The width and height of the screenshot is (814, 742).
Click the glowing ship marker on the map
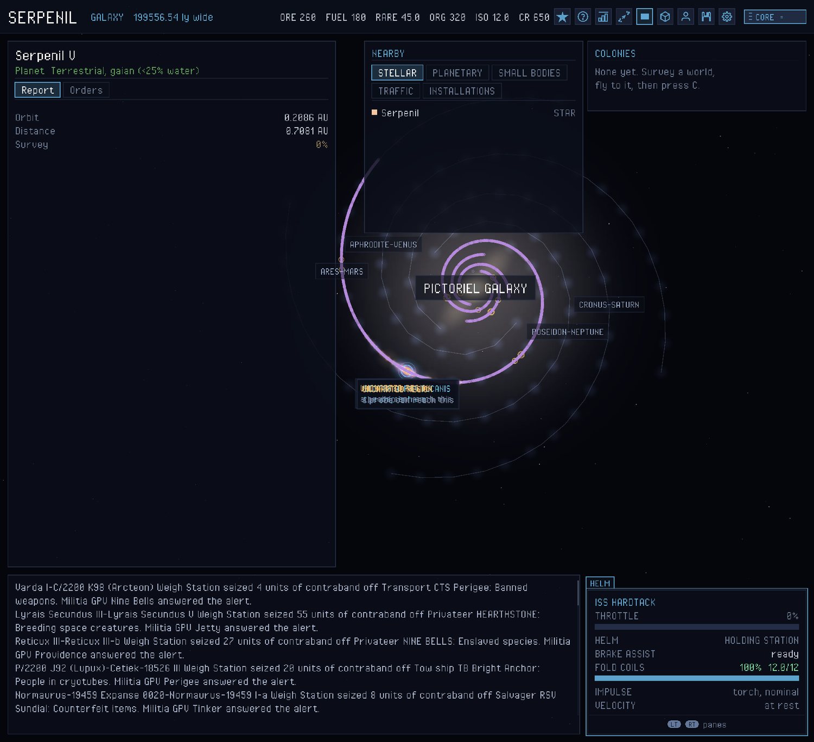pyautogui.click(x=407, y=371)
